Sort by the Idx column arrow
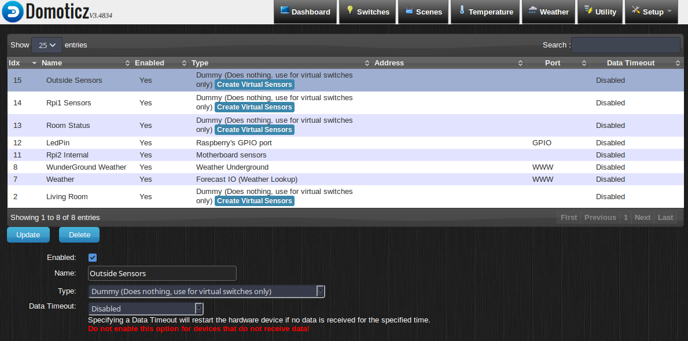Viewport: 688px width, 341px height. click(34, 63)
